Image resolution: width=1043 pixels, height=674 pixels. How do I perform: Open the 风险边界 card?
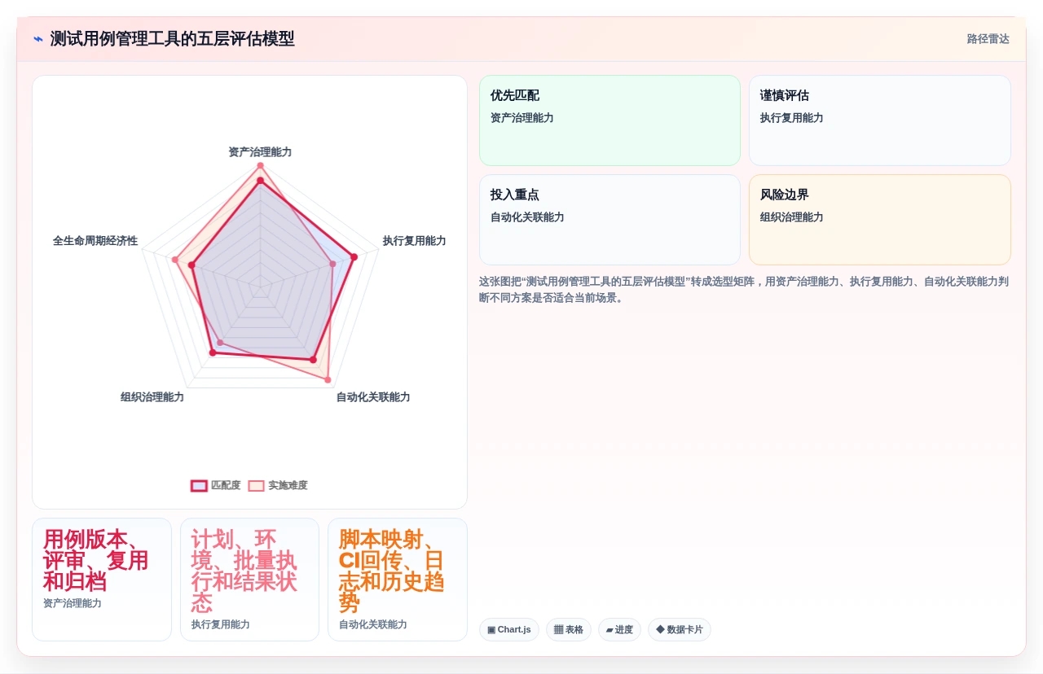(880, 220)
